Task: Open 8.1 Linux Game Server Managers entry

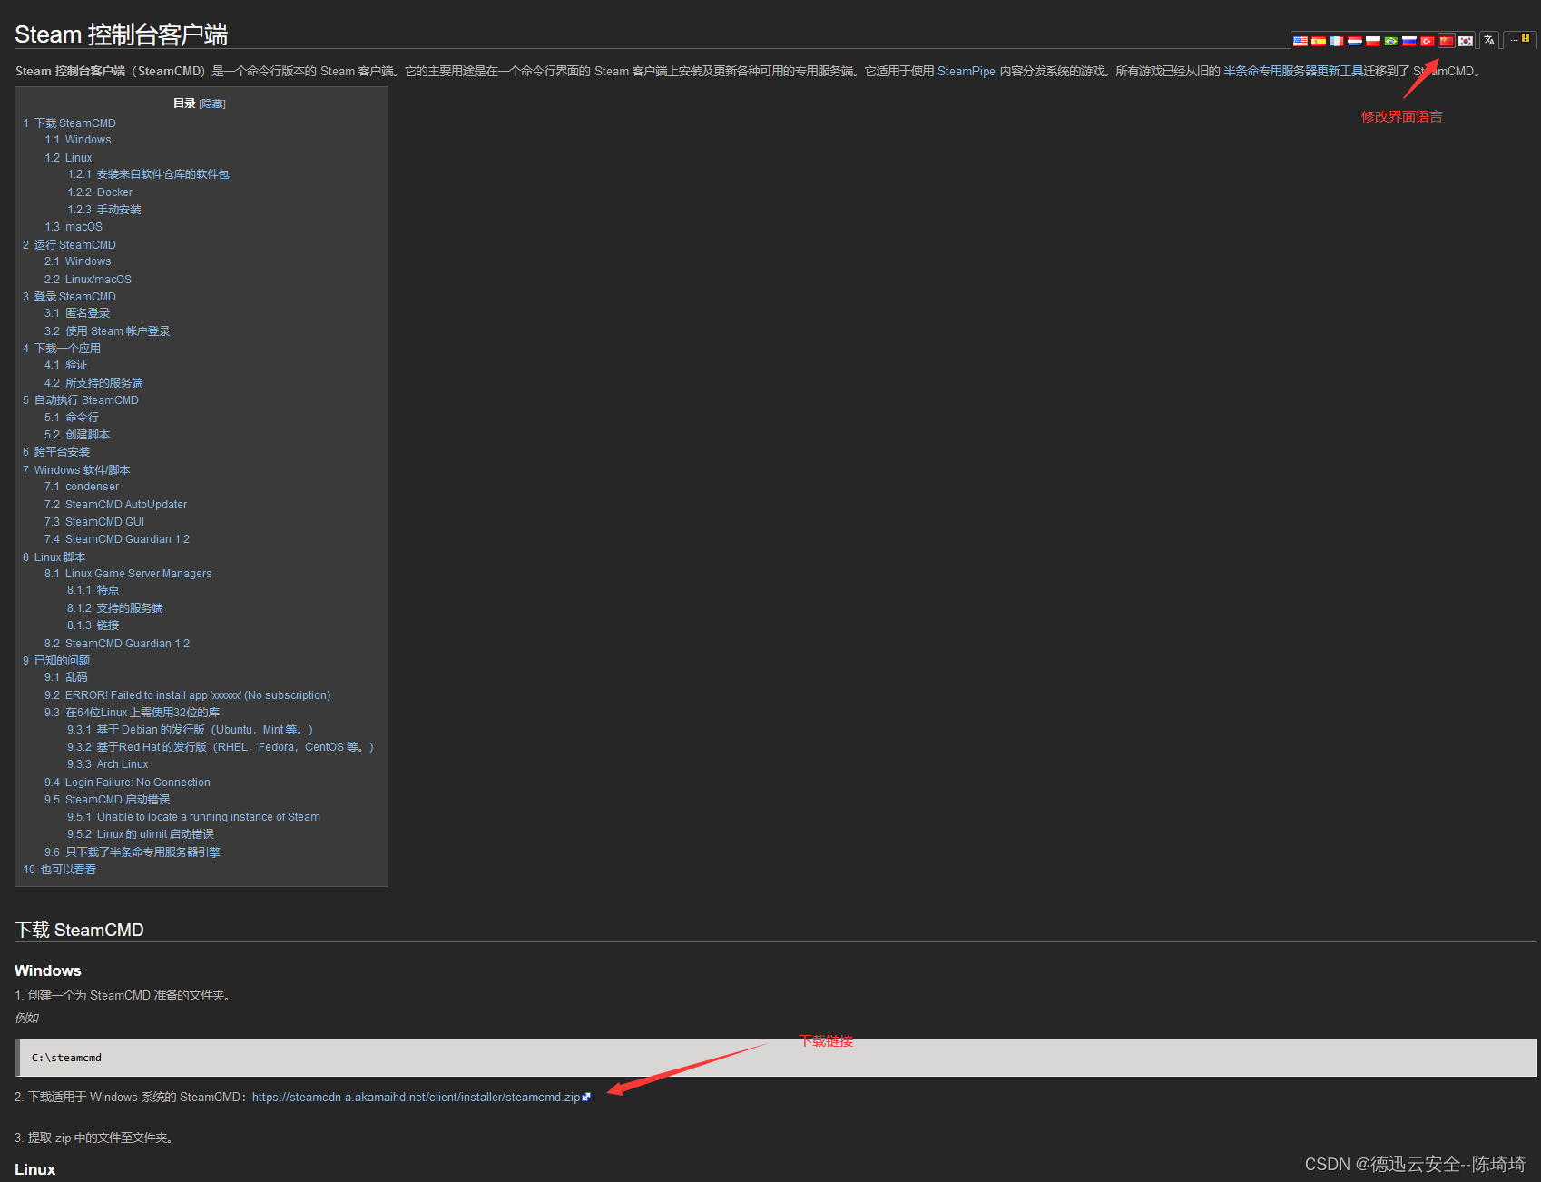Action: tap(128, 574)
